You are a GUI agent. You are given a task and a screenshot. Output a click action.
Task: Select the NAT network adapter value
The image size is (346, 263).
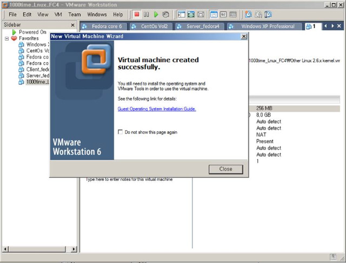pyautogui.click(x=261, y=134)
